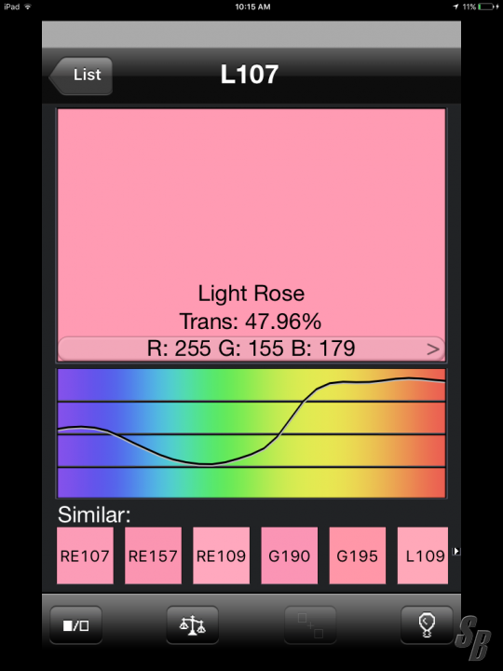Show more similar colors via right arrow
The height and width of the screenshot is (671, 503).
(x=456, y=551)
